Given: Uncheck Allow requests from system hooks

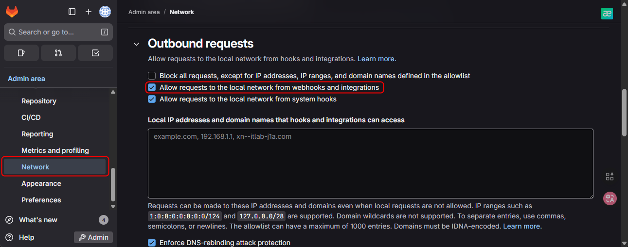Looking at the screenshot, I should (x=152, y=99).
